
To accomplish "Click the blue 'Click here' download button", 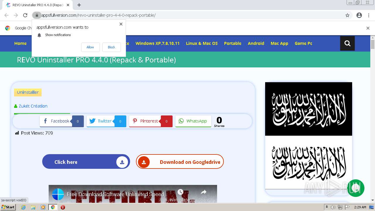I will [x=86, y=162].
